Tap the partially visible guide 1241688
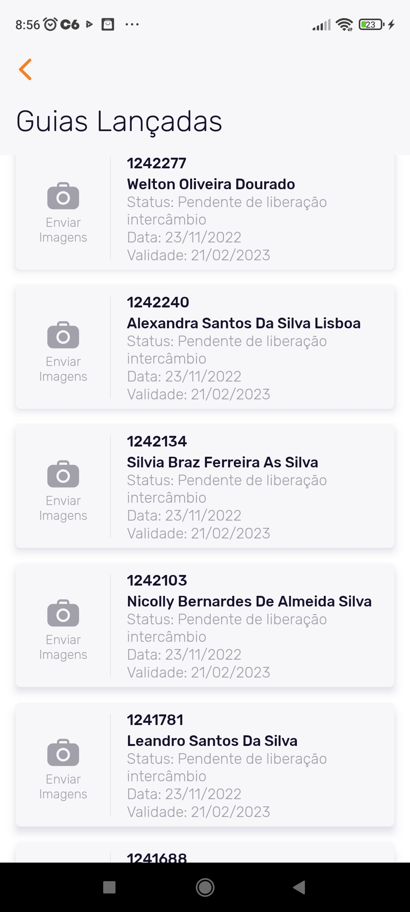Image resolution: width=410 pixels, height=912 pixels. [x=157, y=857]
